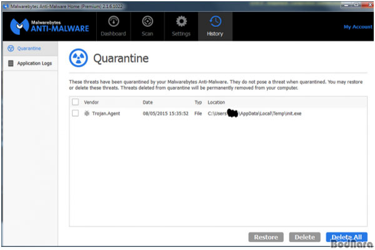The width and height of the screenshot is (375, 250).
Task: Click the Trojan.Agent threat bug icon
Action: 87,113
